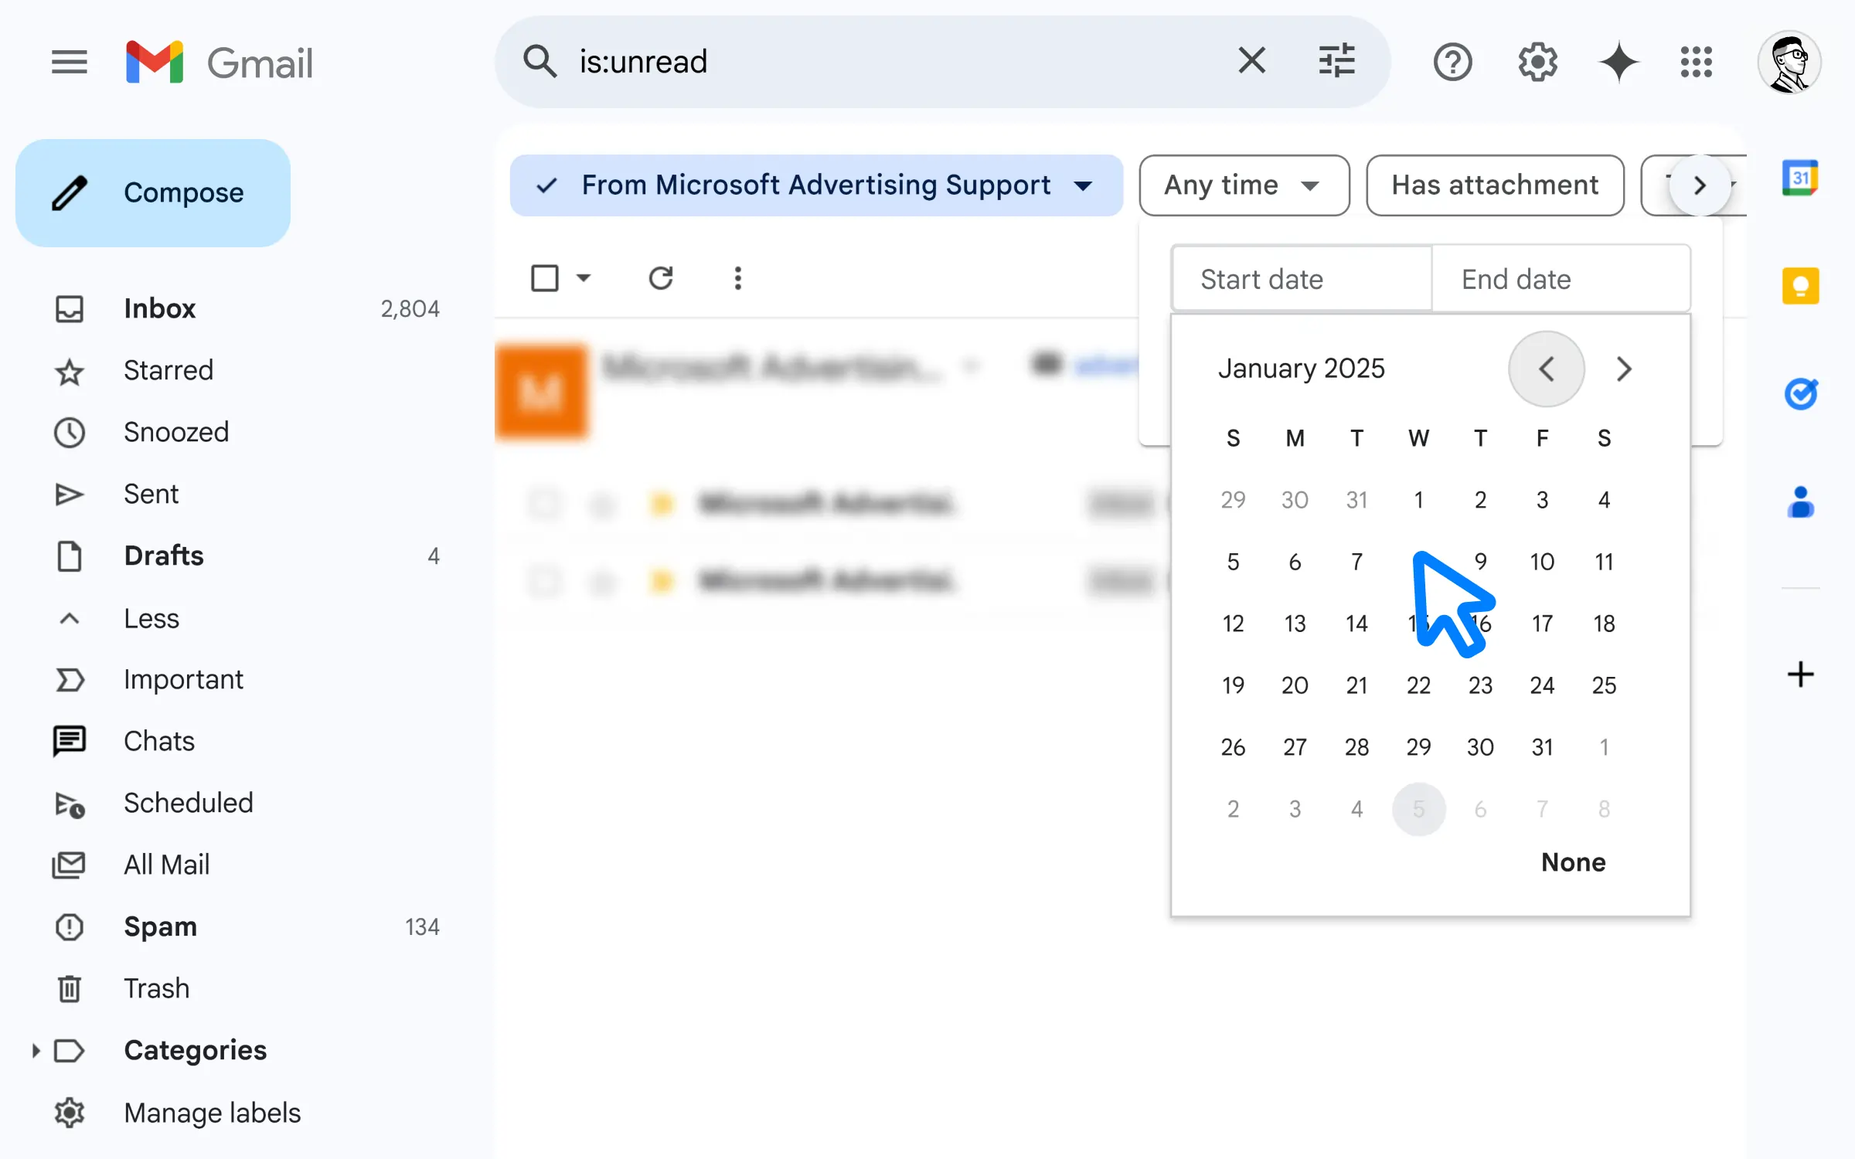Image resolution: width=1855 pixels, height=1159 pixels.
Task: Click the Refresh emails button
Action: [x=660, y=277]
